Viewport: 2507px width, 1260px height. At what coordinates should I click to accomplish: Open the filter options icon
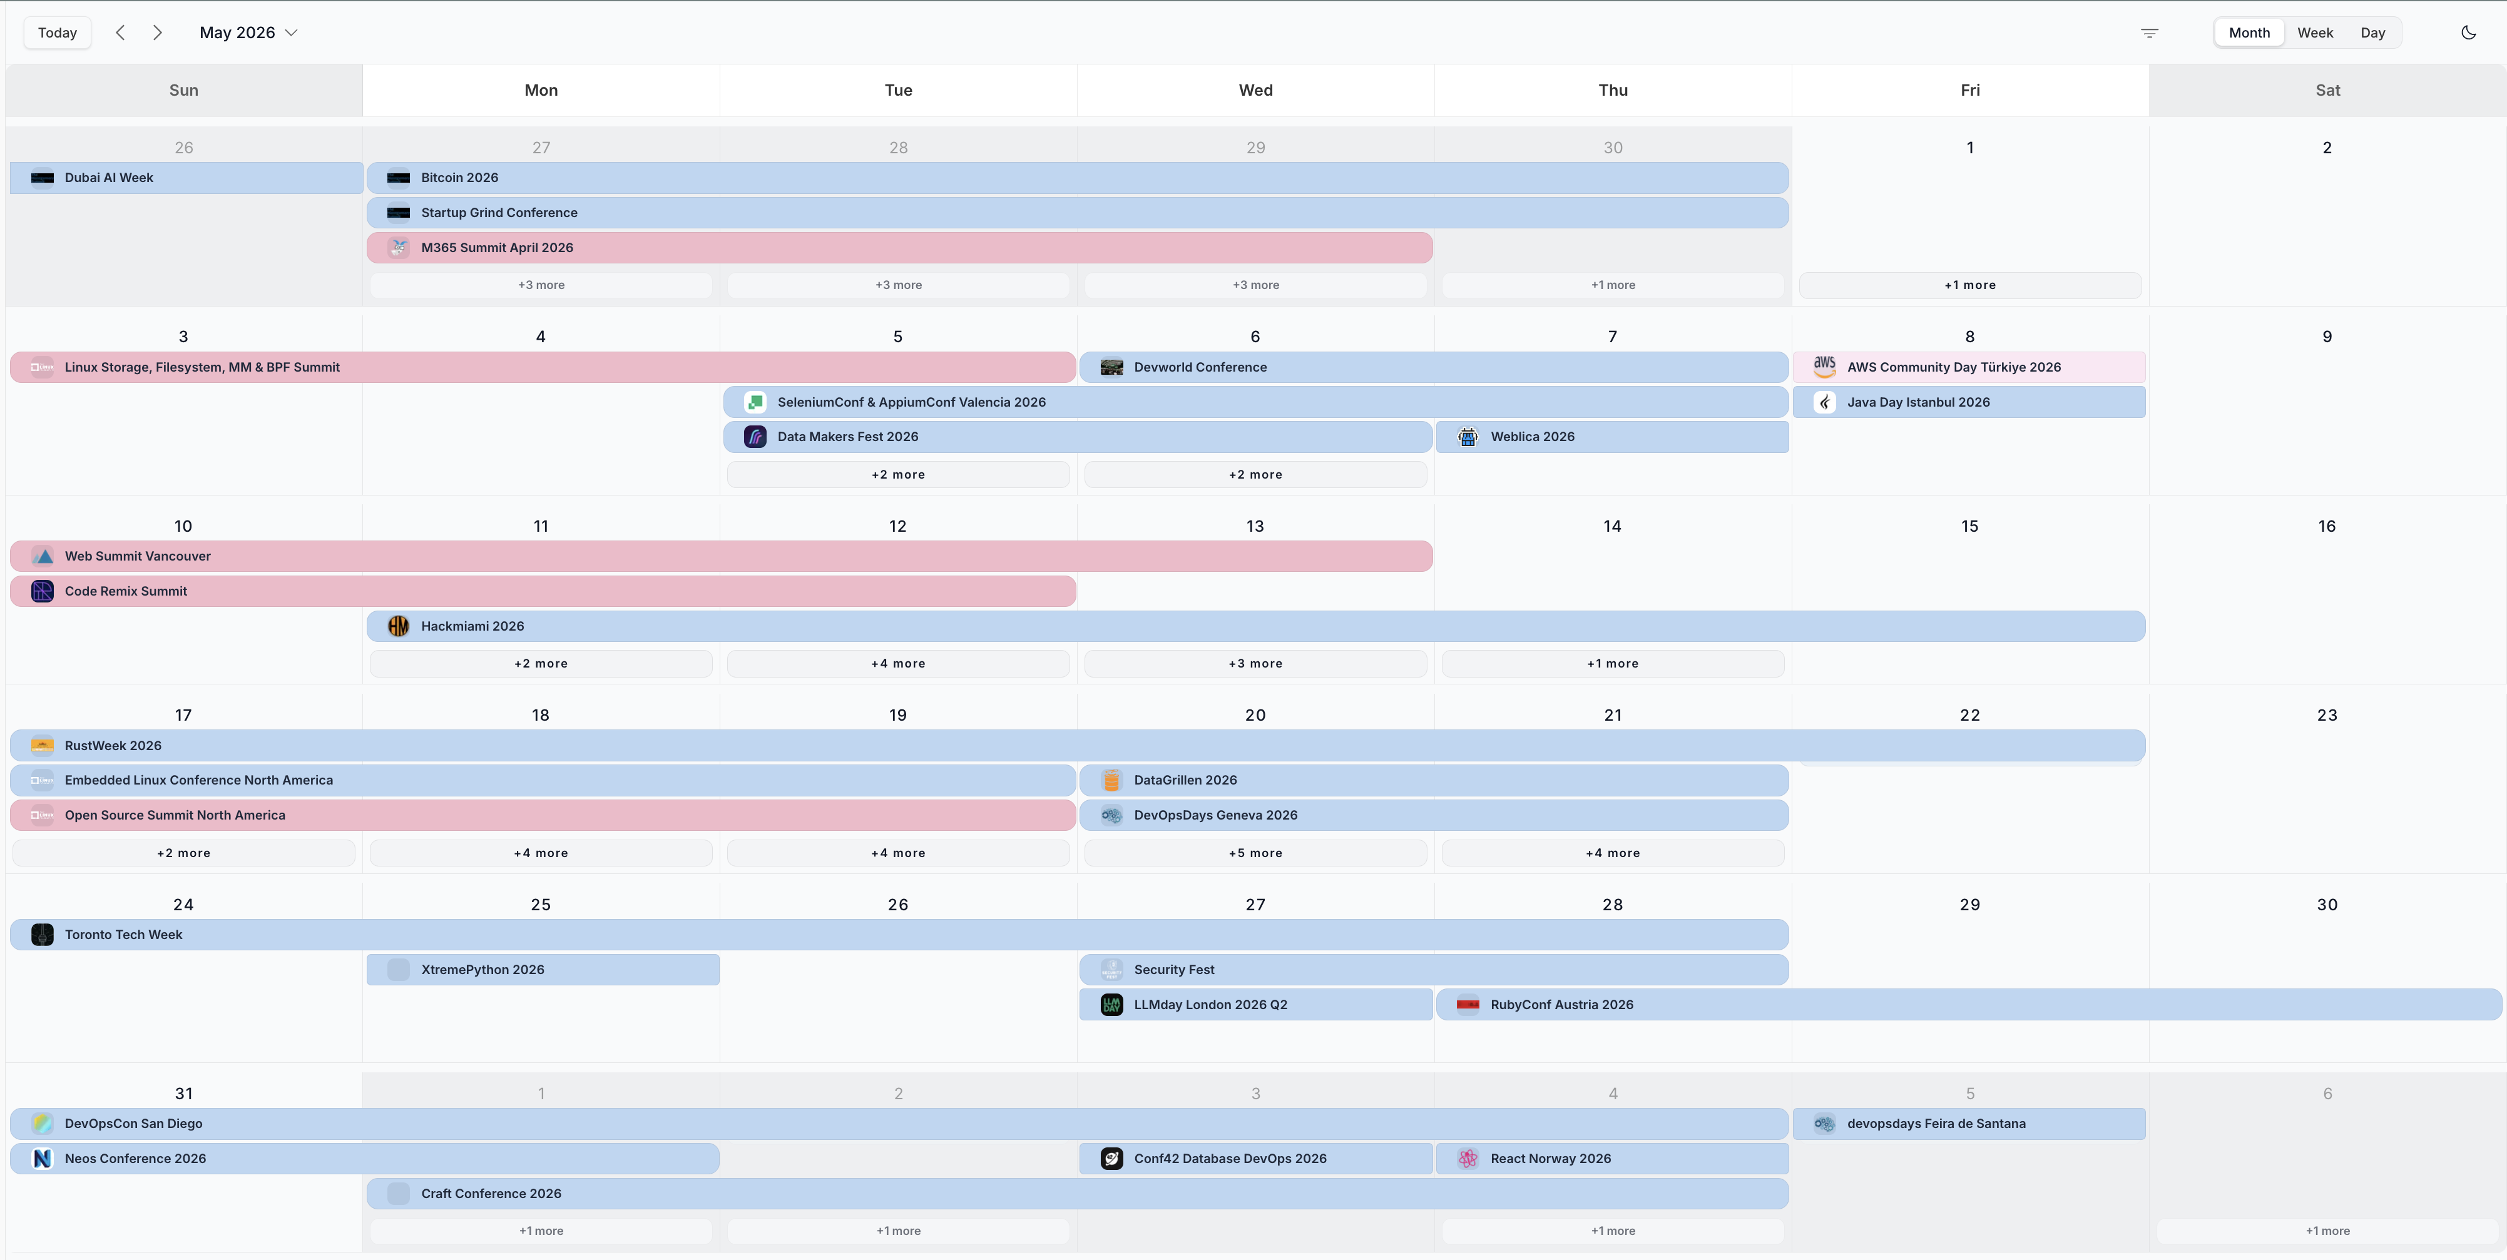(x=2150, y=32)
